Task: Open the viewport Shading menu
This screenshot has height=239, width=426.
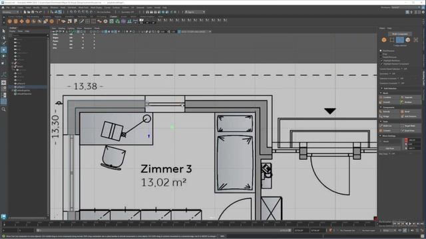Action: pos(62,28)
